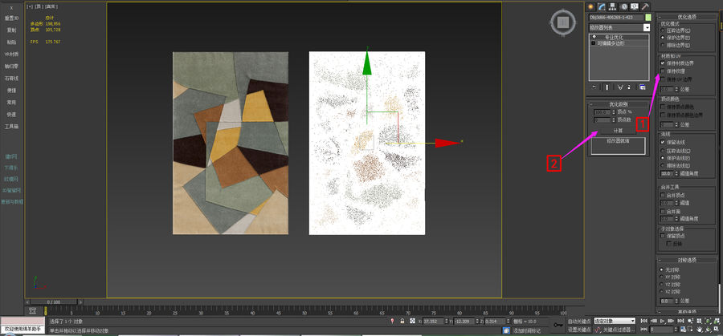Image resolution: width=723 pixels, height=336 pixels.
Task: Select 排除边界 optimize mode radio
Action: pos(663,45)
